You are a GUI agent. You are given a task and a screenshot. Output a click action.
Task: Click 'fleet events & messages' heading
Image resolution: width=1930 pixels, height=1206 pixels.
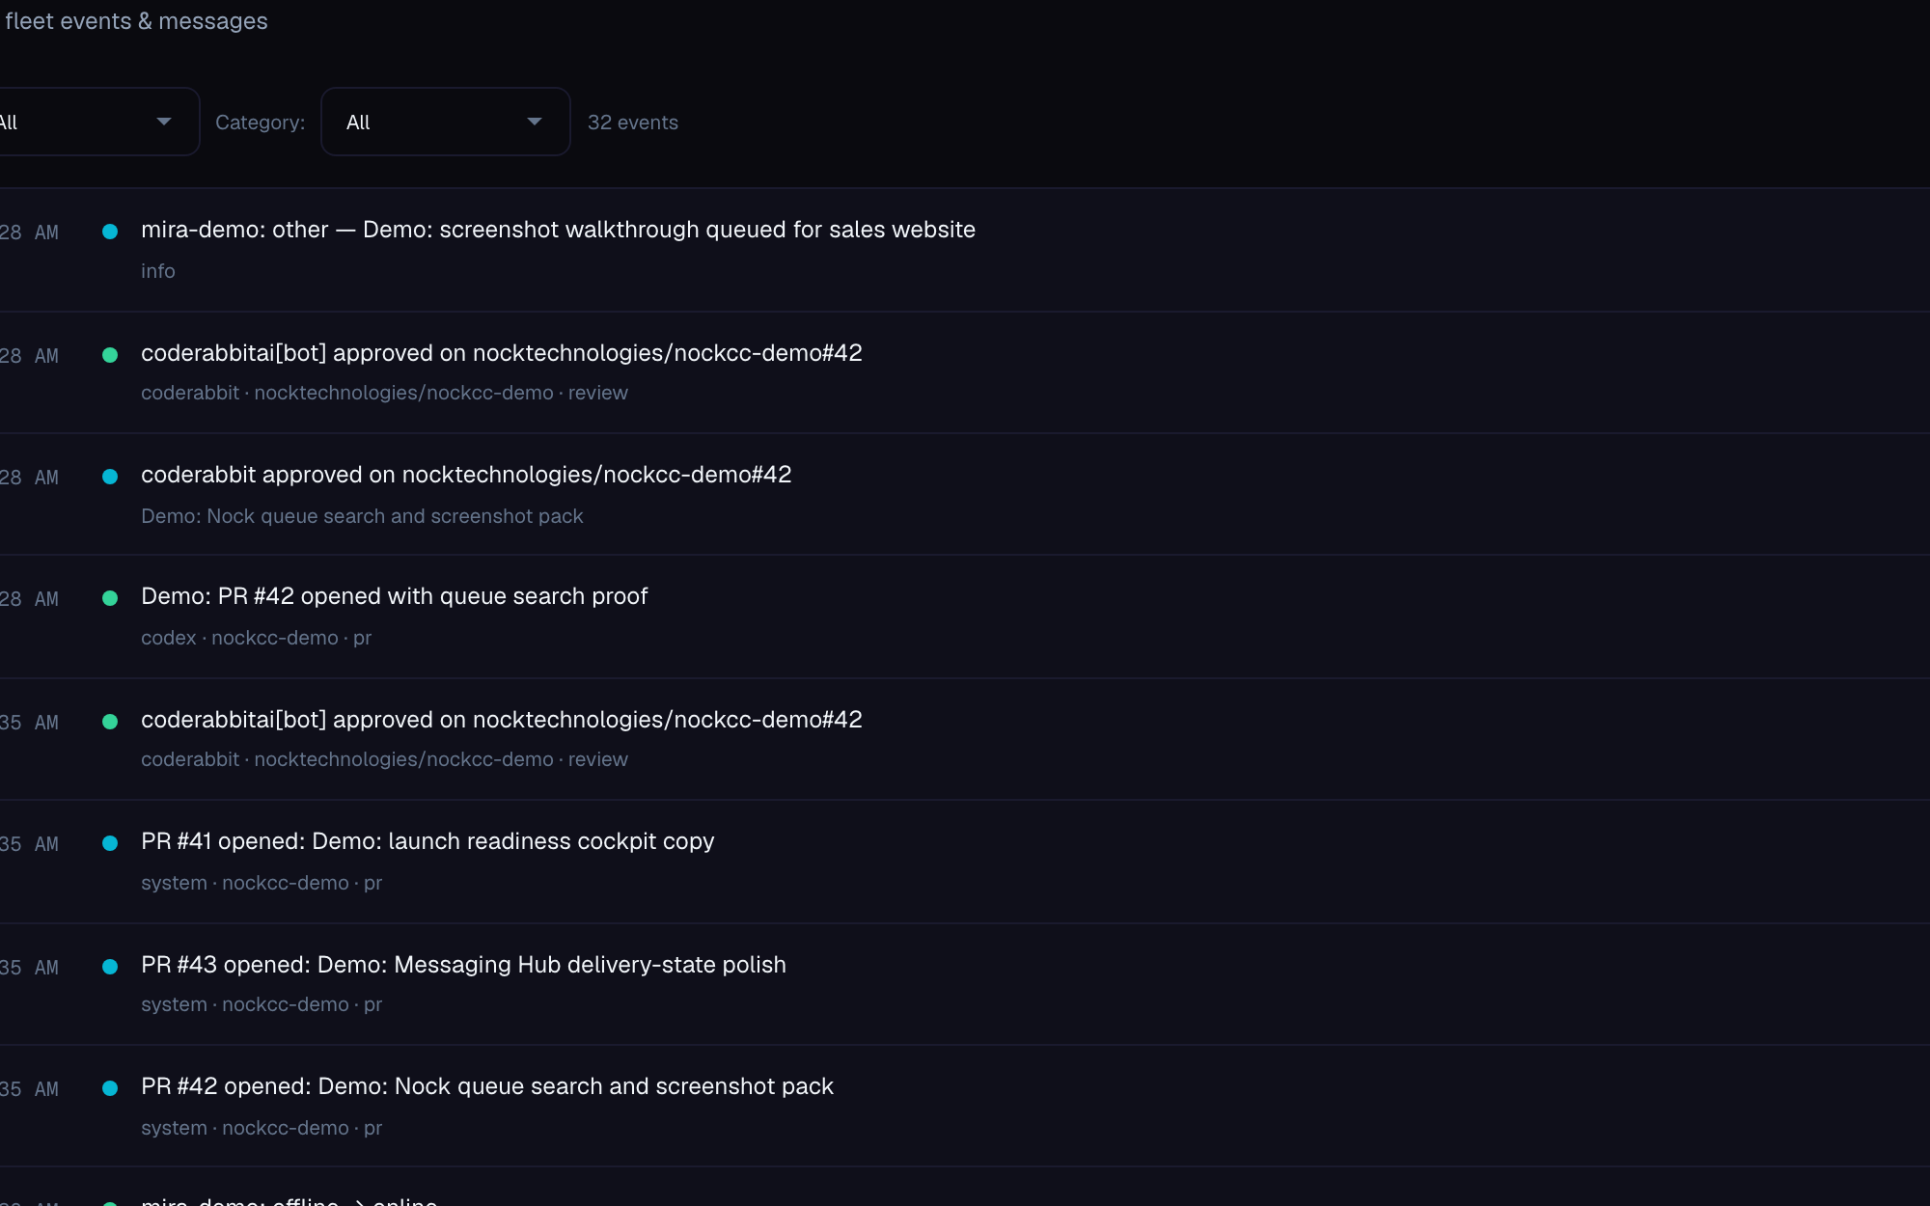pos(136,21)
